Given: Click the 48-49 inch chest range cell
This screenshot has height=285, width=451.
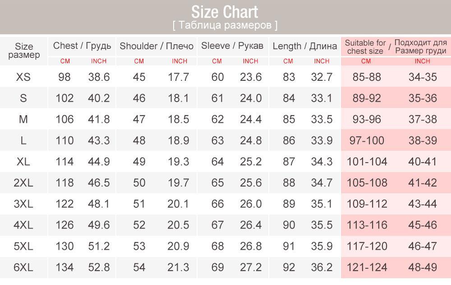Looking at the screenshot, I should coord(423,267).
